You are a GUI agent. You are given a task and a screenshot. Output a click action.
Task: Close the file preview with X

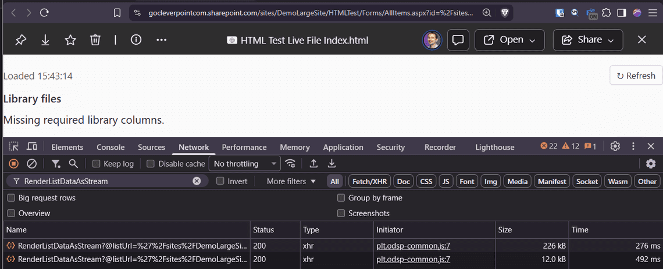(642, 40)
